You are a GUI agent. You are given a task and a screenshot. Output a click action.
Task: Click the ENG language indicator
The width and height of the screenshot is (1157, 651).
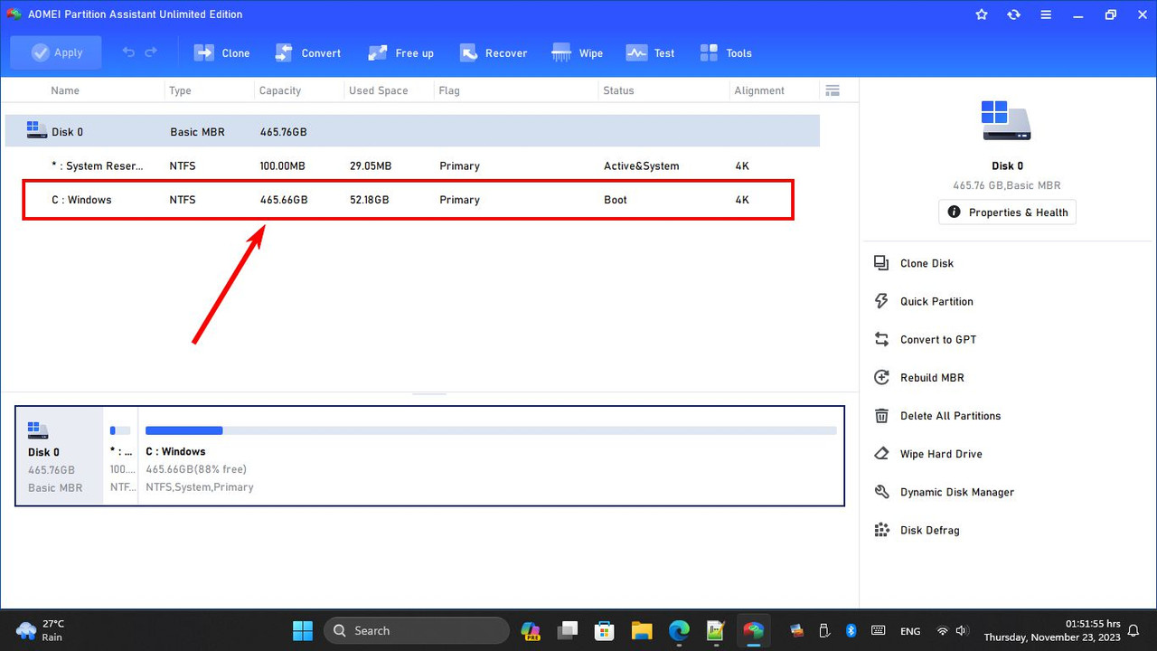point(910,631)
